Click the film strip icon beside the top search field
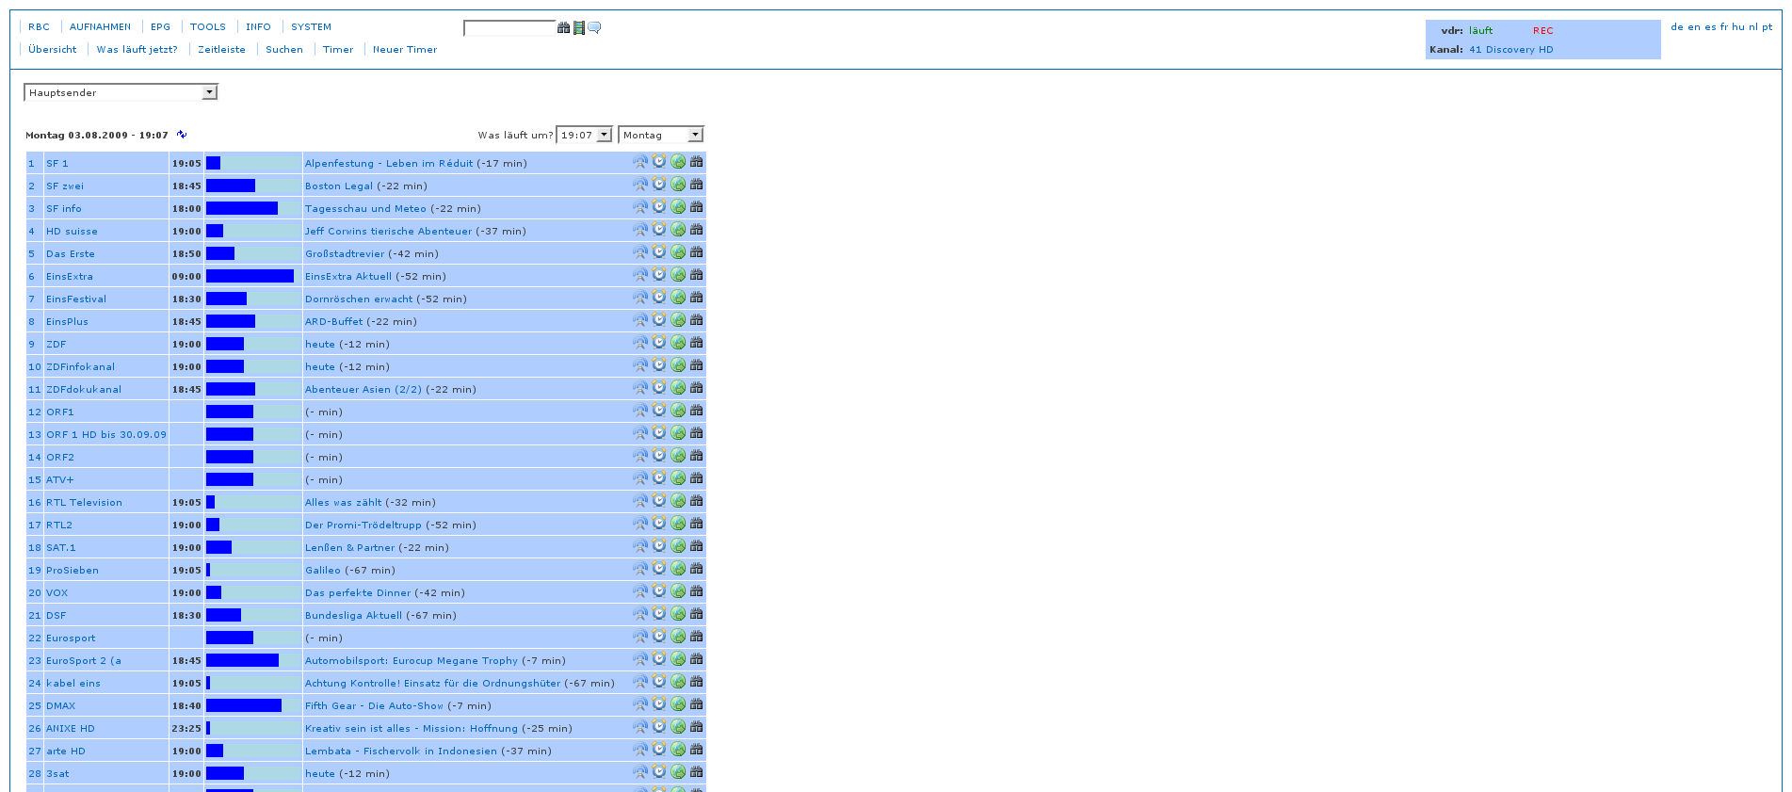Image resolution: width=1792 pixels, height=792 pixels. point(579,27)
